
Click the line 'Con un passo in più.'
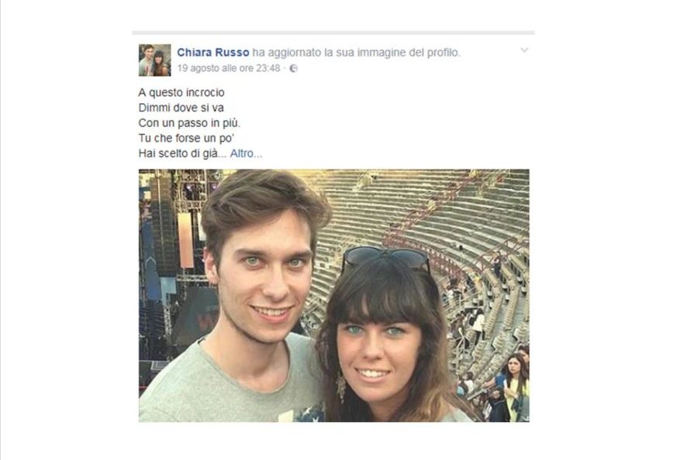point(189,123)
